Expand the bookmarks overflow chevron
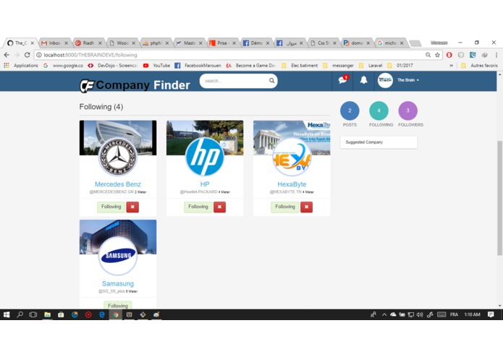Image resolution: width=503 pixels, height=357 pixels. (451, 65)
